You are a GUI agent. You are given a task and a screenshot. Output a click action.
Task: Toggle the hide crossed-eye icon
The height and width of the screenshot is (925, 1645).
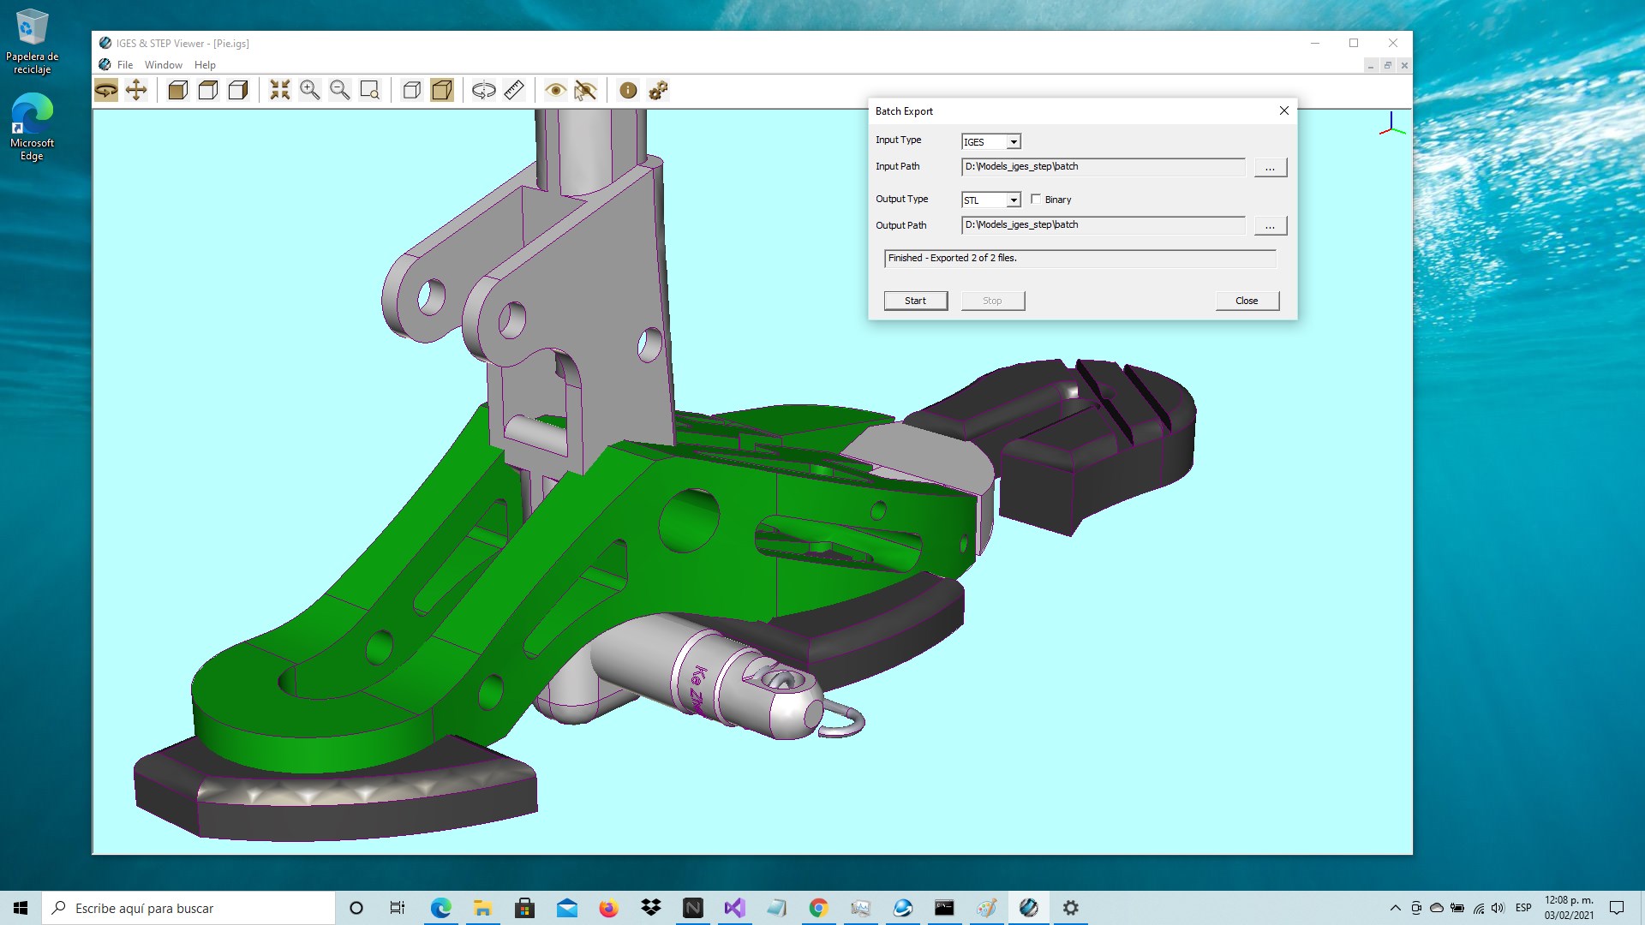(585, 90)
